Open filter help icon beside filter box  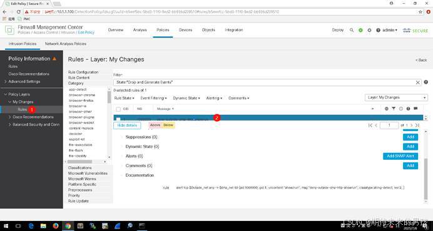426,82
